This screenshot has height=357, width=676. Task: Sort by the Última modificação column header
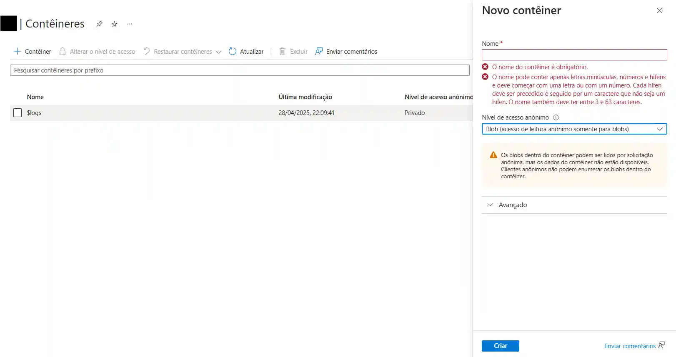tap(305, 97)
